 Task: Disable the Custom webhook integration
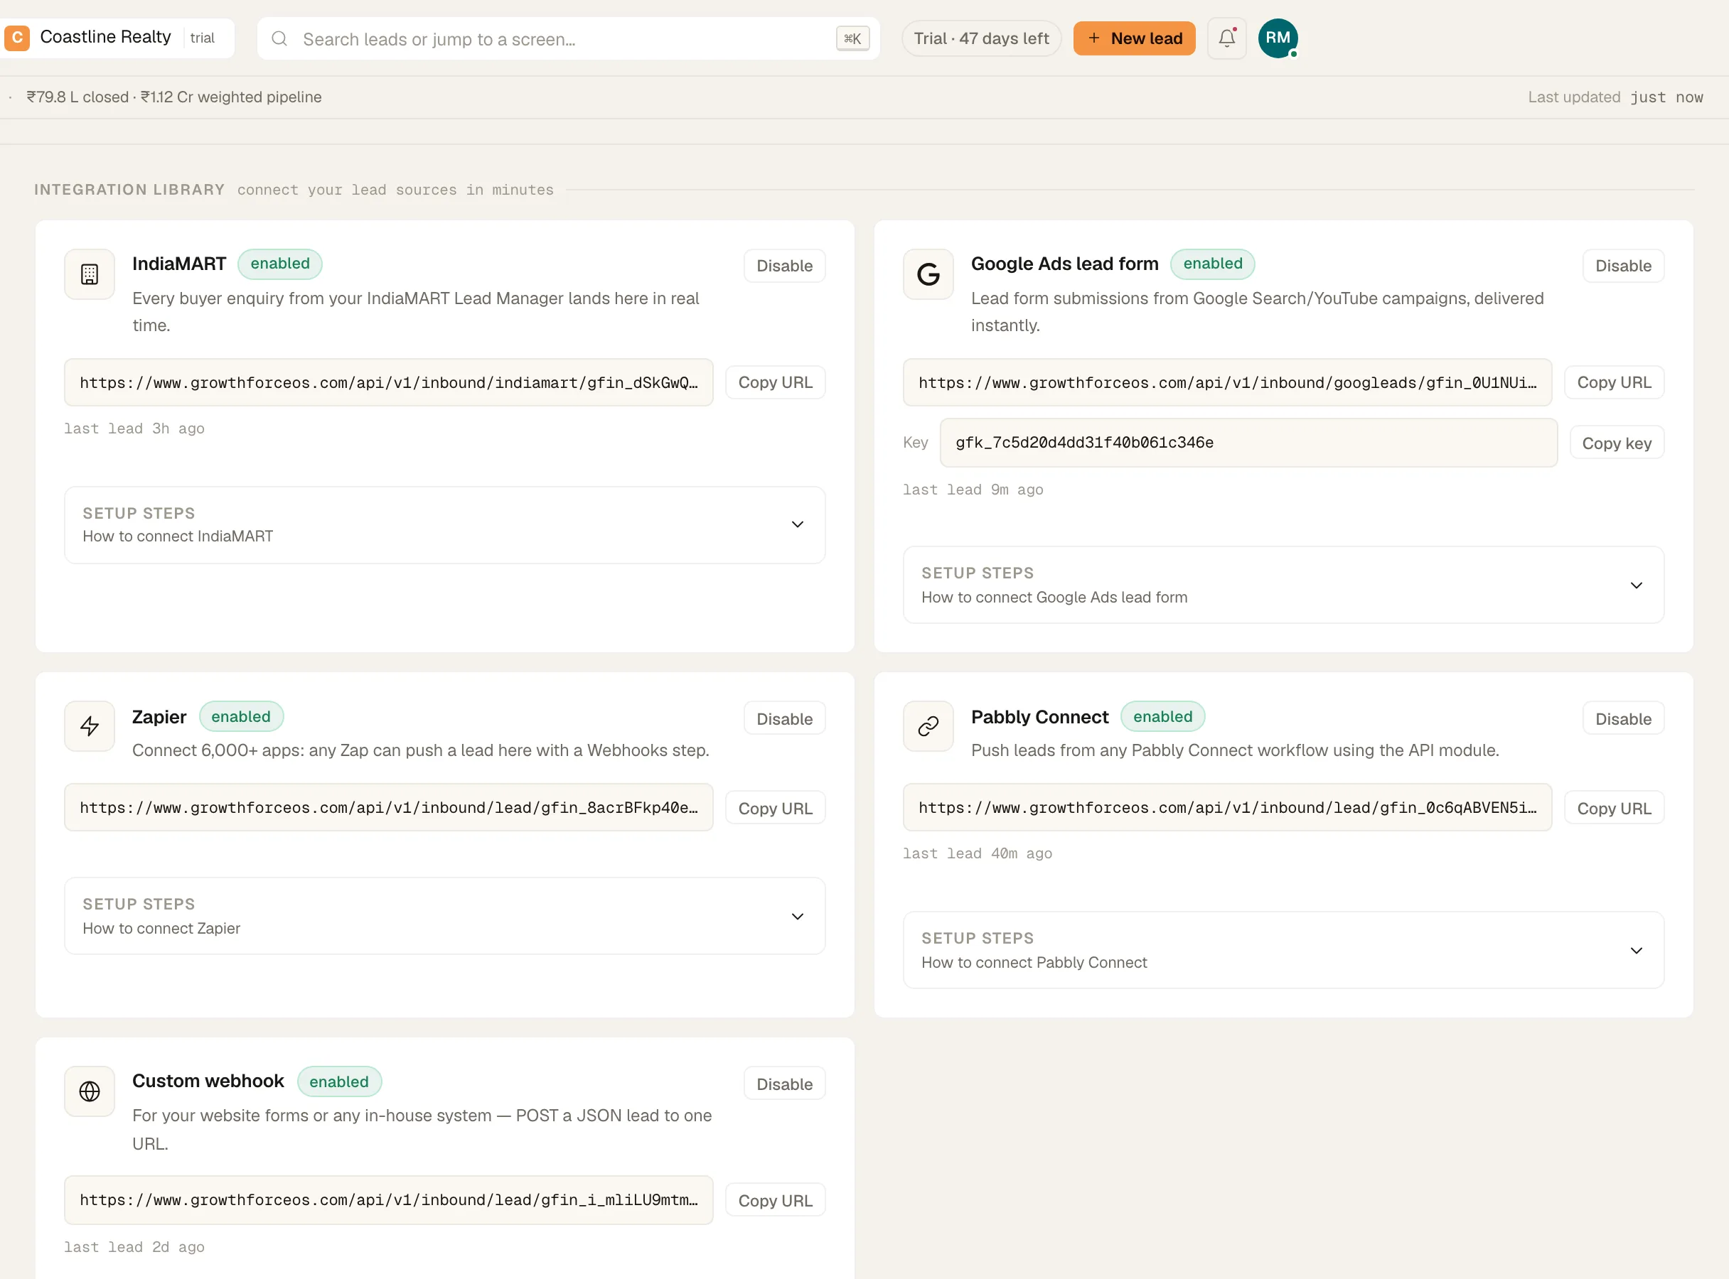click(x=784, y=1084)
